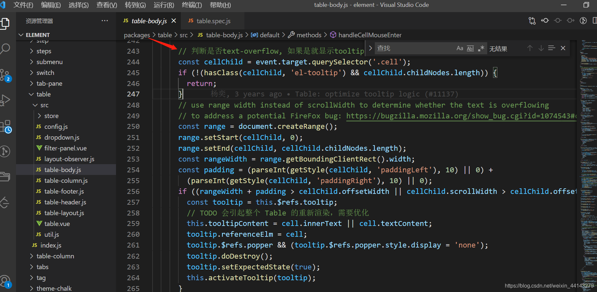Click line number 247 in the gutter

[133, 94]
